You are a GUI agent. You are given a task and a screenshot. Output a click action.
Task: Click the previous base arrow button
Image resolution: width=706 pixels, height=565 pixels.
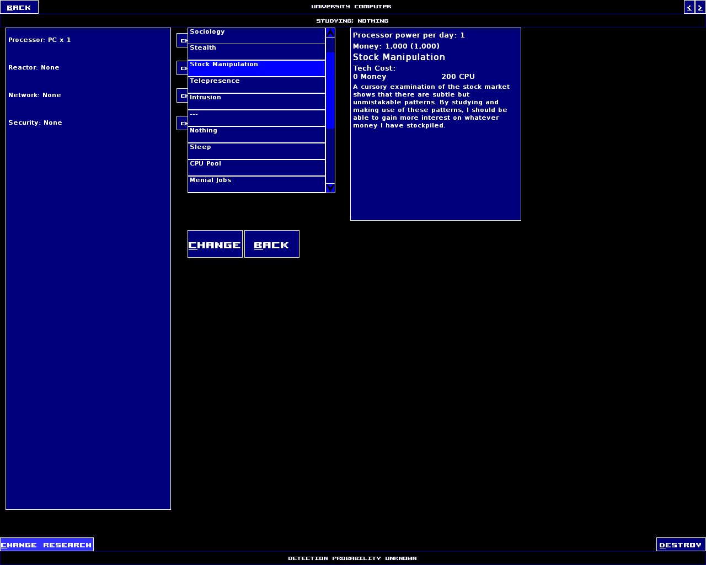coord(689,7)
